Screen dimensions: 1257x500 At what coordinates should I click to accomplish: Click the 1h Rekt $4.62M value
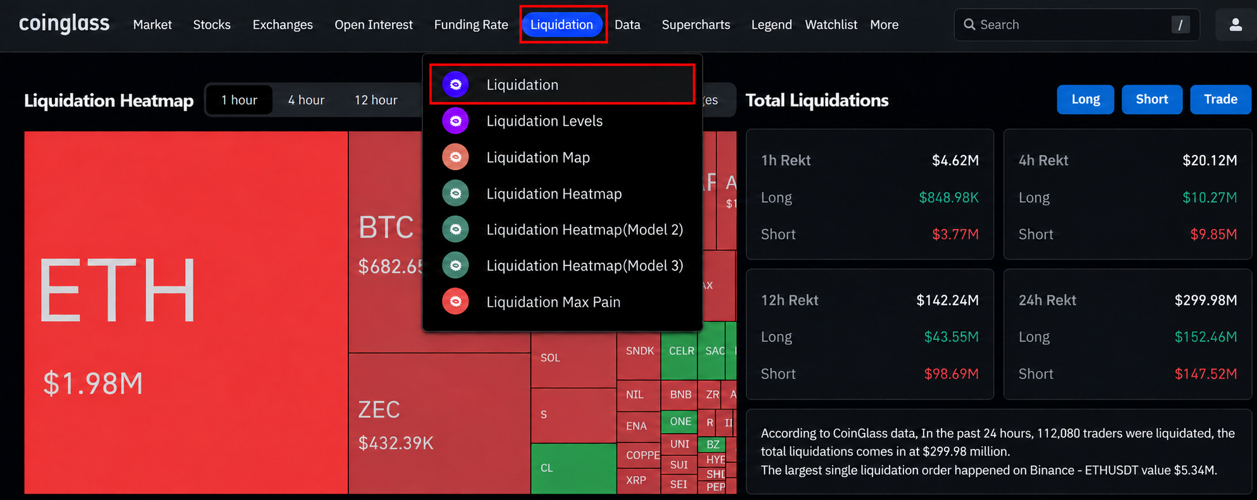coord(955,161)
